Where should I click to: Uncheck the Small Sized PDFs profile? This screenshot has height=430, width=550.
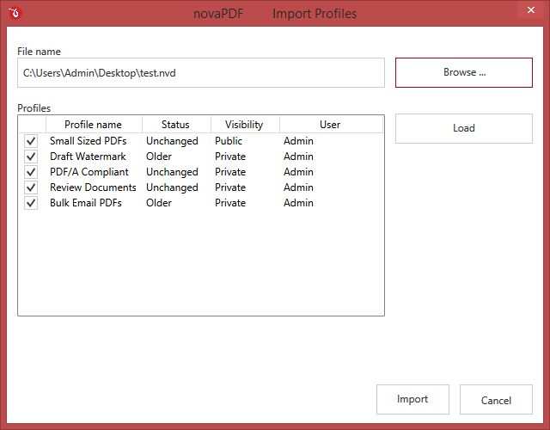tap(31, 141)
